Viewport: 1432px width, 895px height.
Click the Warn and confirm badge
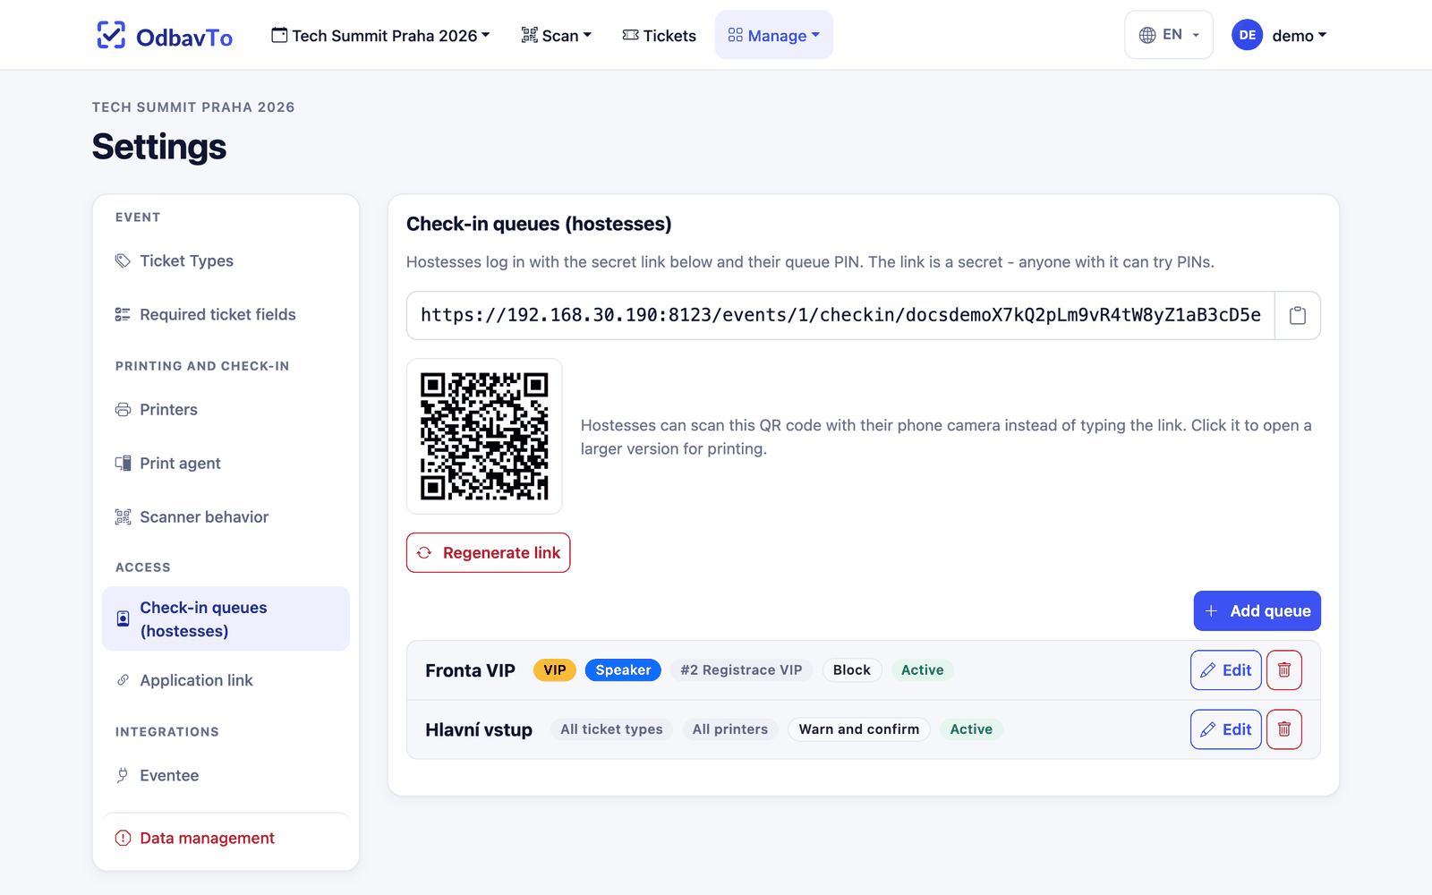pos(858,729)
